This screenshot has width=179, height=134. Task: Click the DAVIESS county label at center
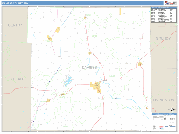(x=89, y=68)
